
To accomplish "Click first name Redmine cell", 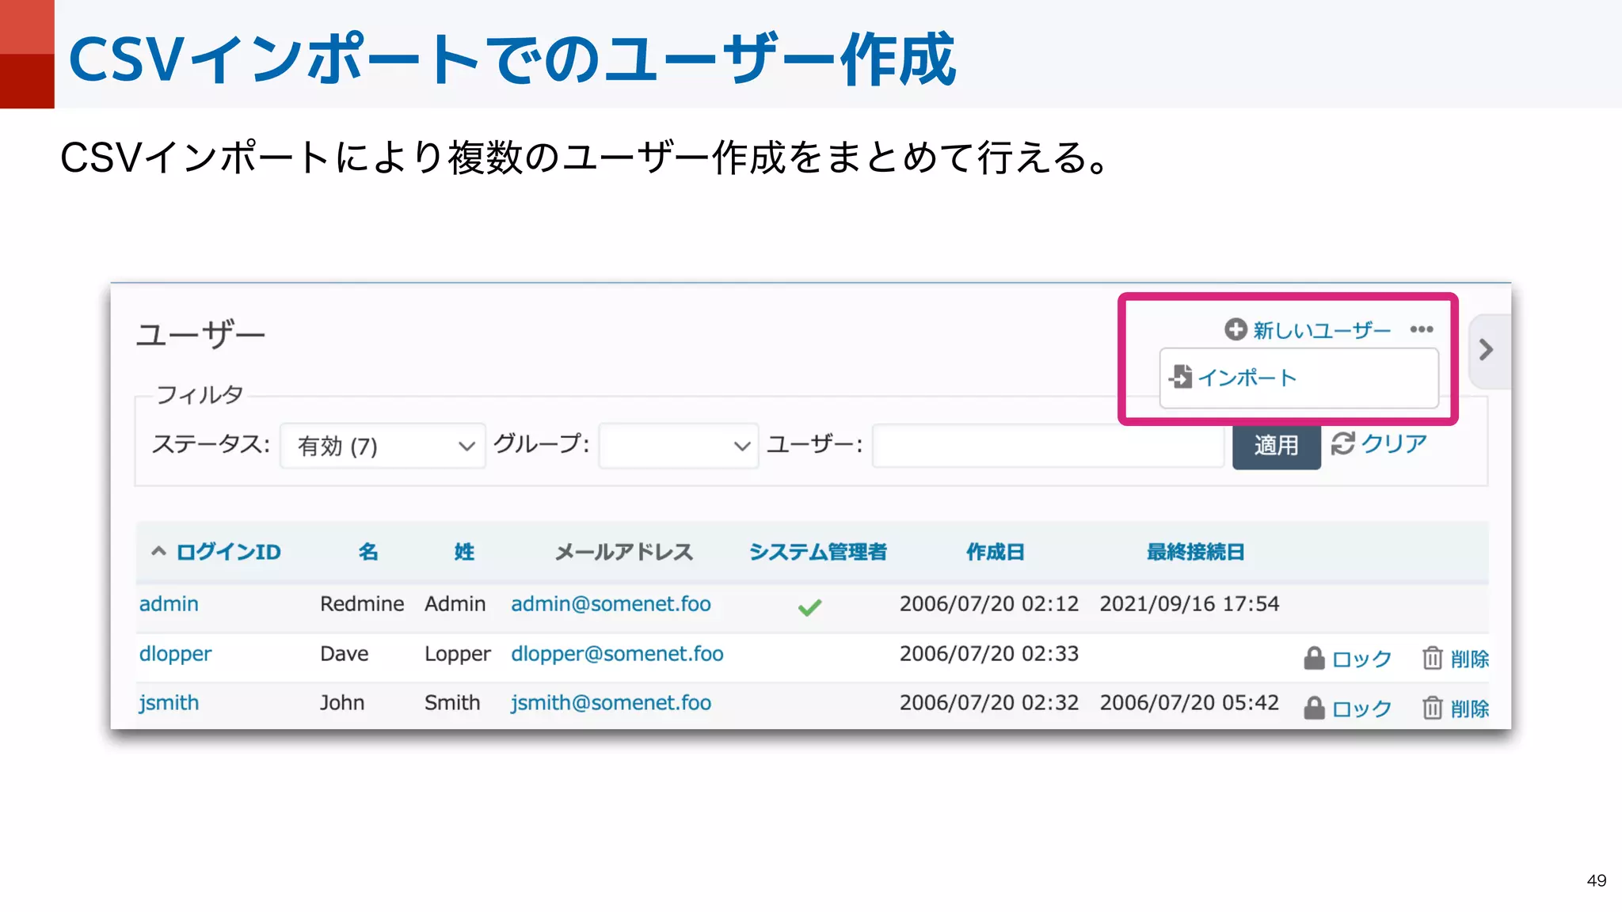I will [362, 604].
